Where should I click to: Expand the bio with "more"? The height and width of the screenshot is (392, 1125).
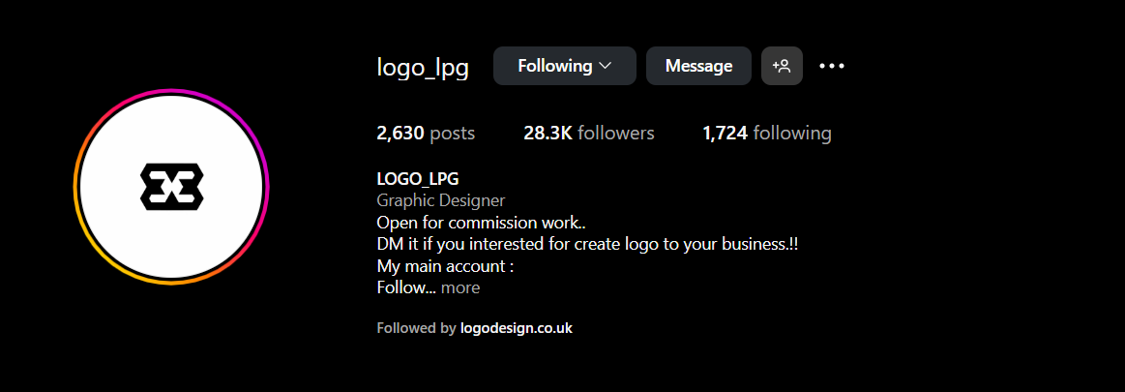(460, 287)
